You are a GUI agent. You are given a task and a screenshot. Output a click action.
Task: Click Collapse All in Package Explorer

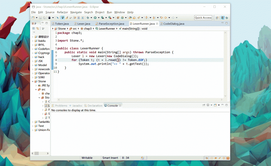point(34,29)
